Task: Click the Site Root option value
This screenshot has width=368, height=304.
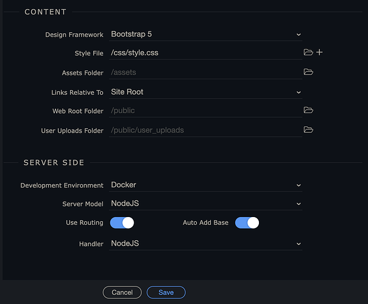Action: pyautogui.click(x=127, y=92)
